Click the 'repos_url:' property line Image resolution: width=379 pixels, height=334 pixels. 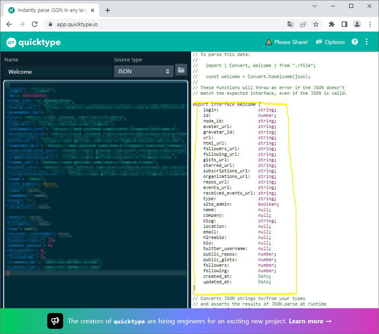click(x=240, y=182)
